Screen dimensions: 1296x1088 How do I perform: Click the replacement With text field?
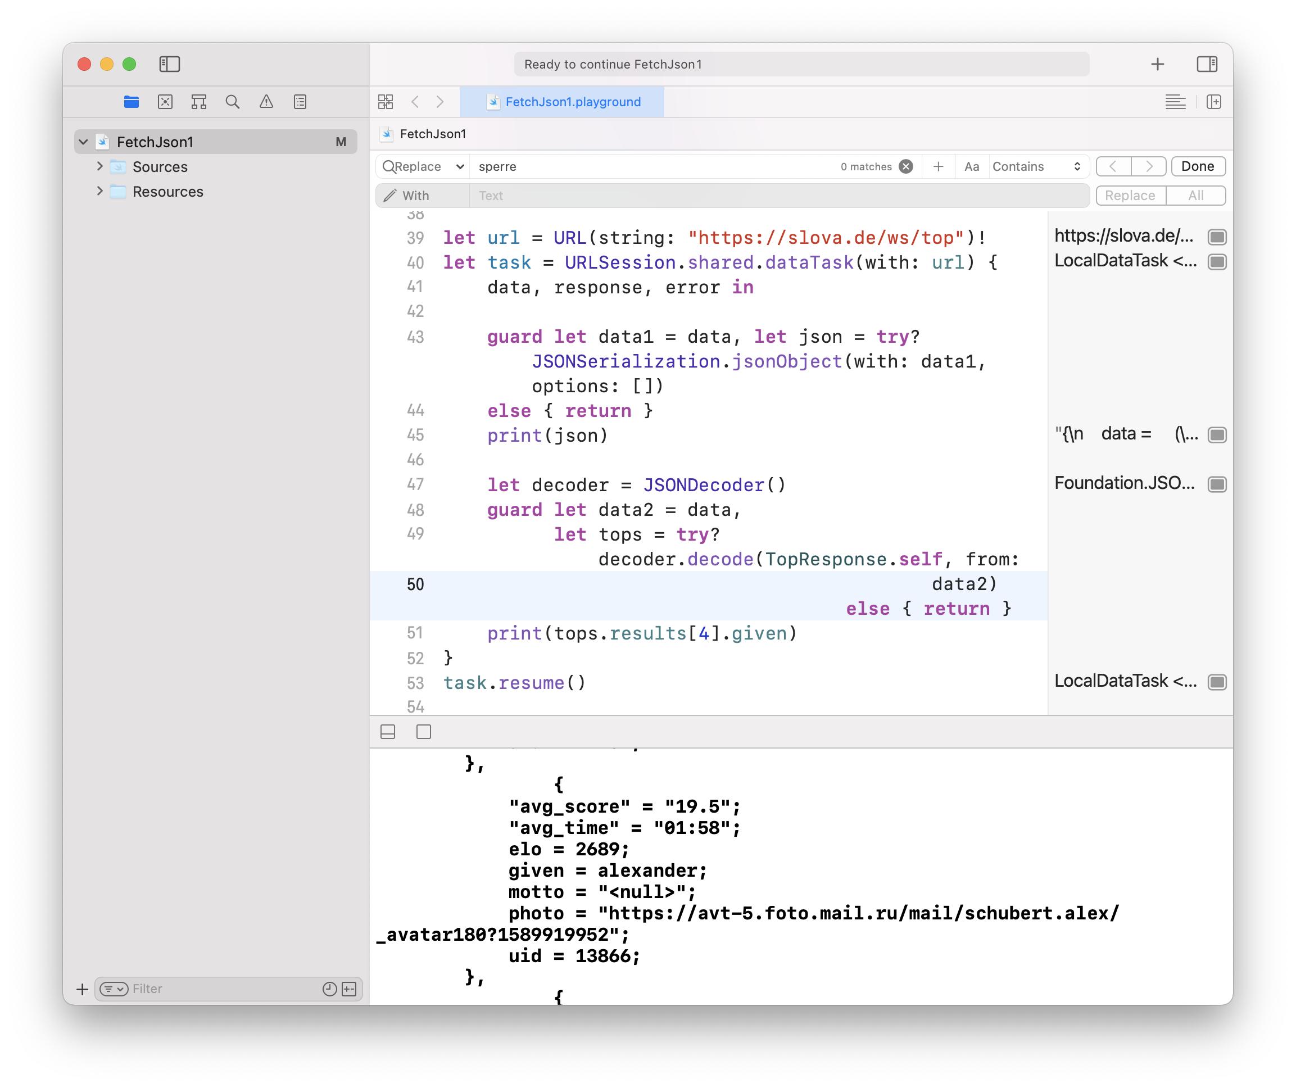coord(778,196)
